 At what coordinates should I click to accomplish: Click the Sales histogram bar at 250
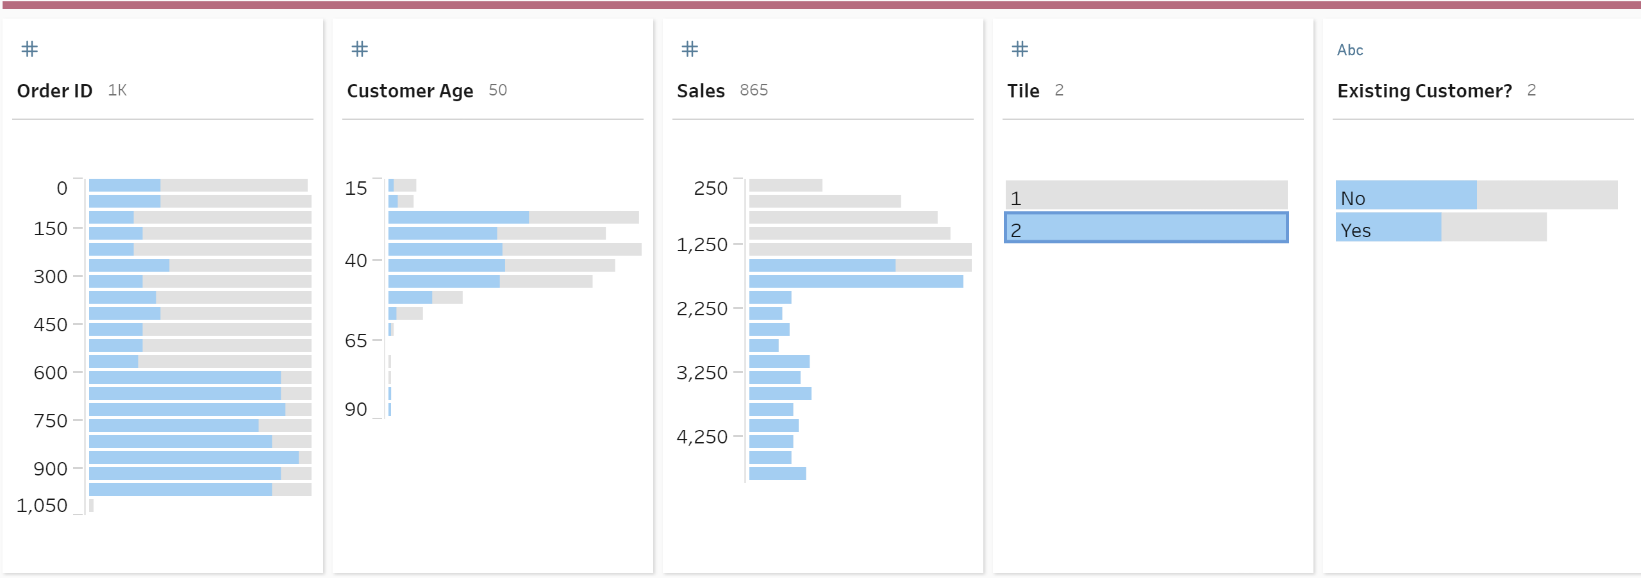coord(786,185)
